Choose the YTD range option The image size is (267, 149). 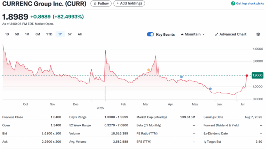[x=49, y=34]
